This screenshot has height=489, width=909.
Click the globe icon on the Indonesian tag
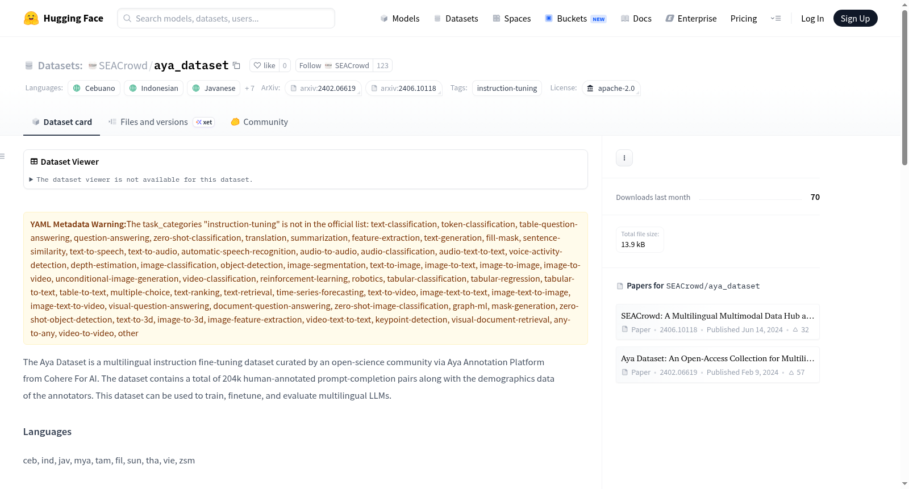133,88
